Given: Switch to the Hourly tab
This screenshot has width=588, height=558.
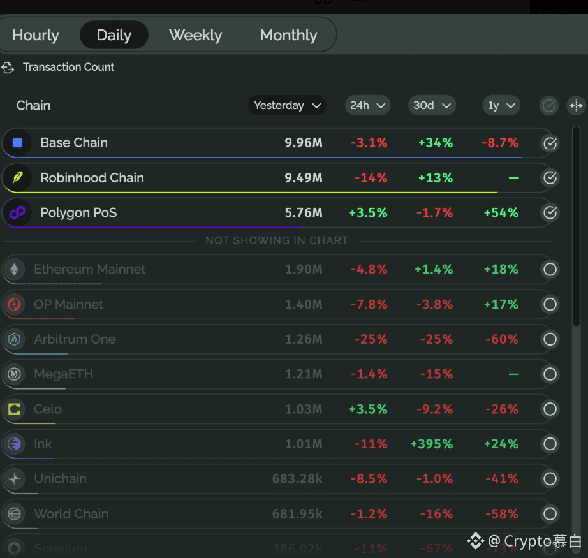Looking at the screenshot, I should [36, 35].
